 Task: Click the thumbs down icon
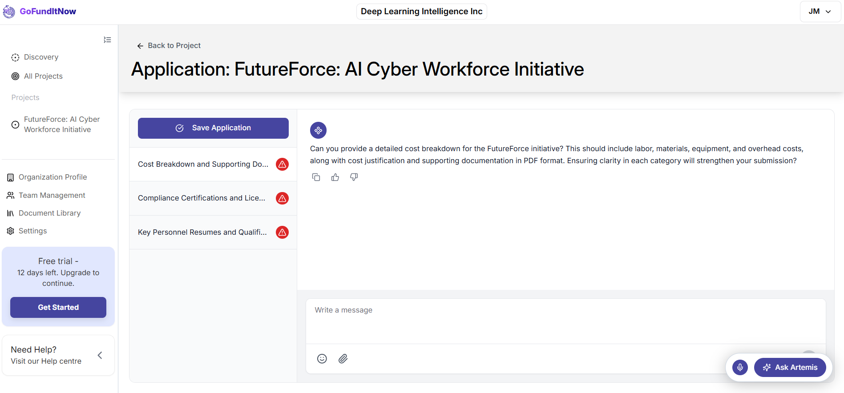coord(354,177)
